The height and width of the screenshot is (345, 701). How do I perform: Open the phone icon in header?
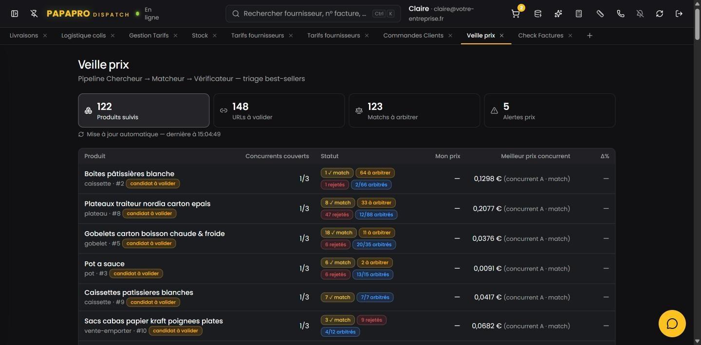pos(621,14)
